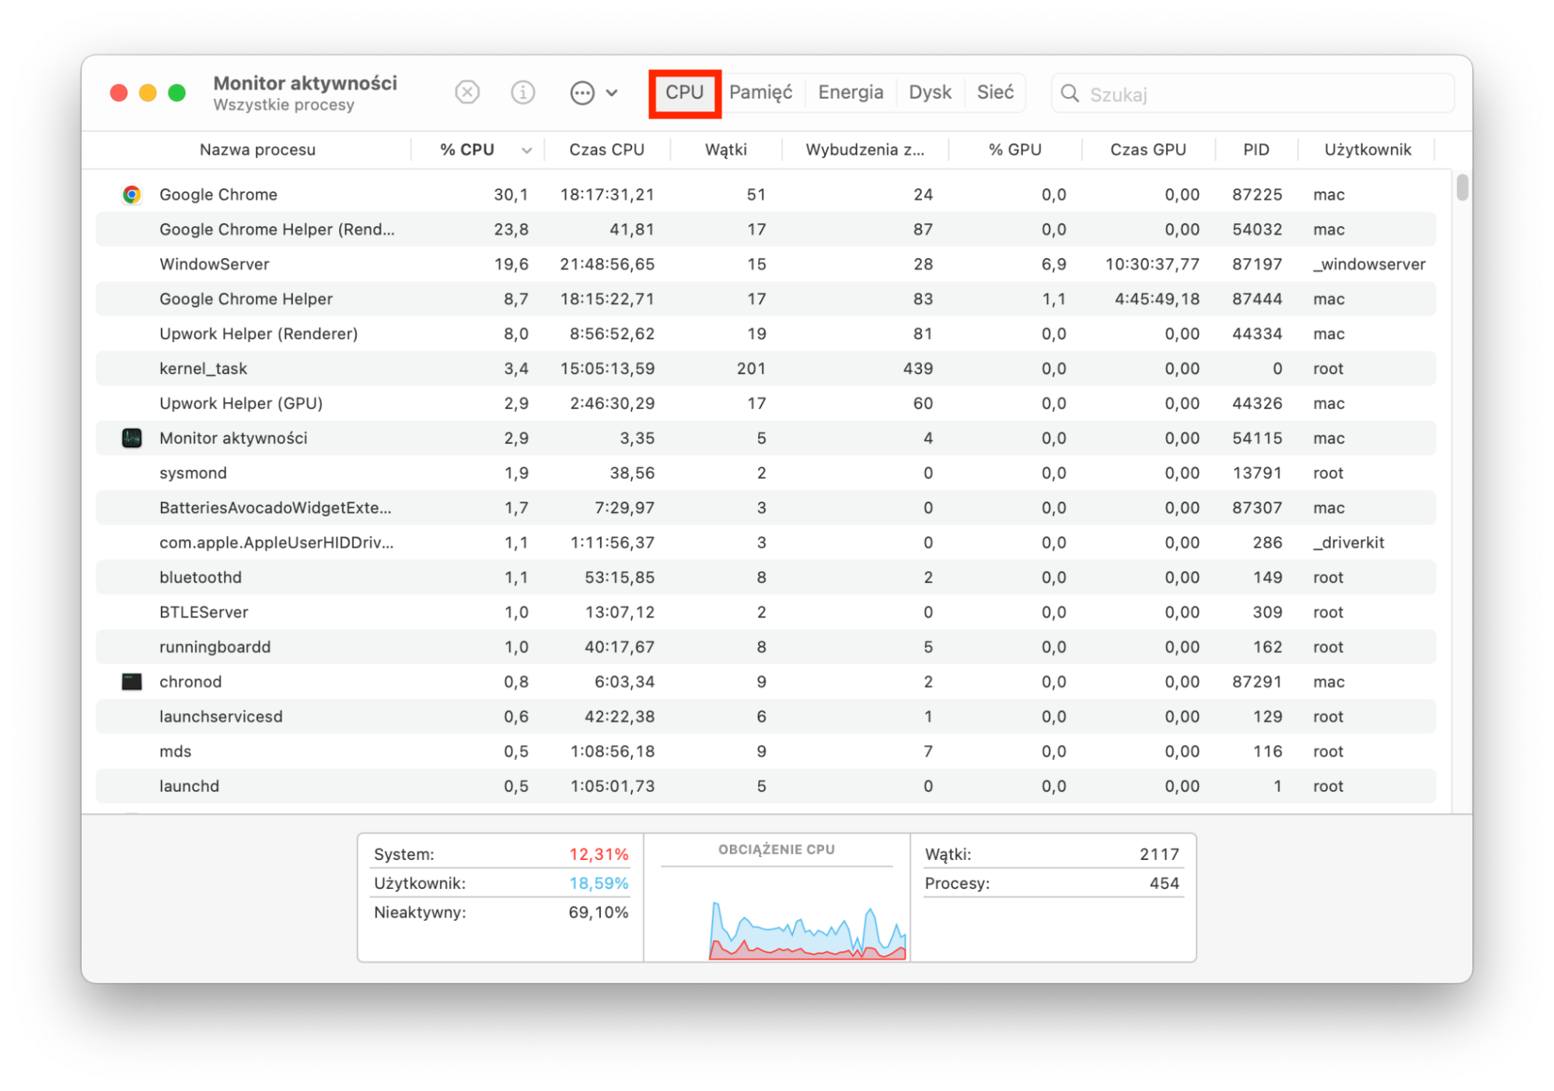
Task: Sort by Czas CPU column header
Action: coord(606,149)
